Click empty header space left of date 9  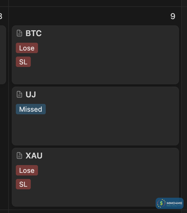86,16
